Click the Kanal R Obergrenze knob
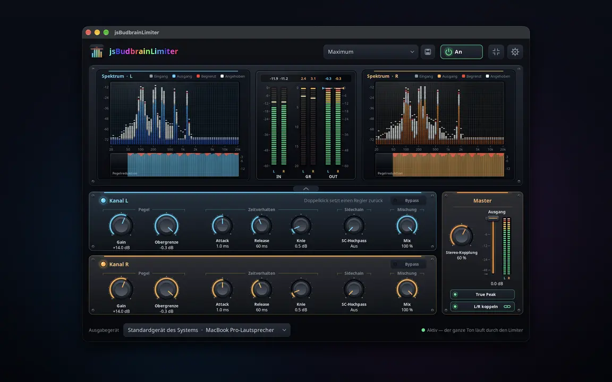 [x=167, y=289]
